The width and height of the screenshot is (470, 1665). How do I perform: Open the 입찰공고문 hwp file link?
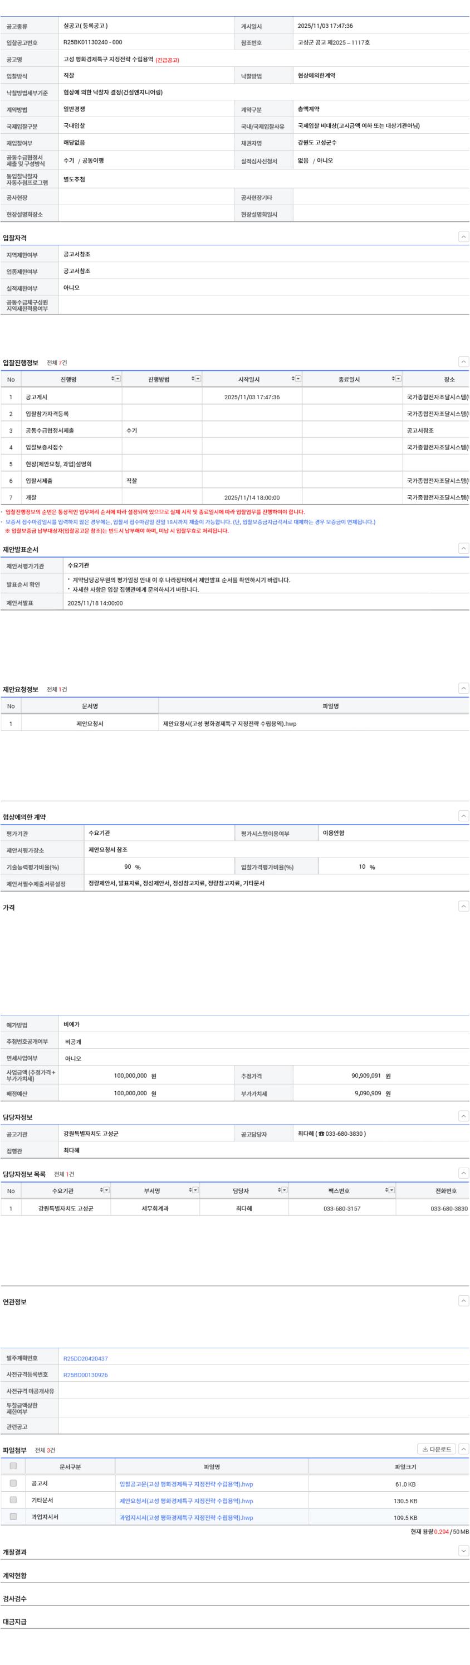pyautogui.click(x=186, y=1484)
